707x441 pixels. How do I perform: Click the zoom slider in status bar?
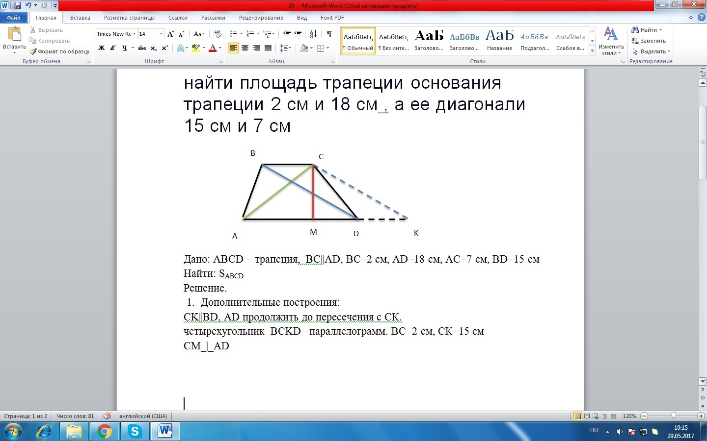coord(674,416)
